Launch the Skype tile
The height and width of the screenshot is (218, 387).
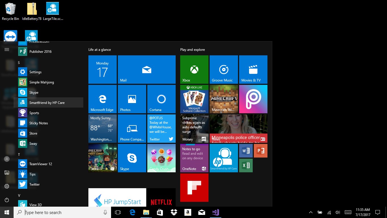point(132,158)
